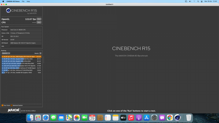This screenshot has width=219, height=123.
Task: Click the empty Info input field
Action: (x=25, y=46)
